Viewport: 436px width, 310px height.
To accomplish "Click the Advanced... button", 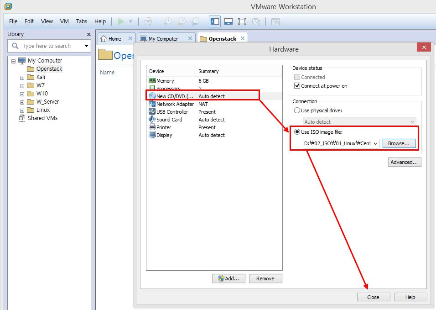I will tap(404, 162).
